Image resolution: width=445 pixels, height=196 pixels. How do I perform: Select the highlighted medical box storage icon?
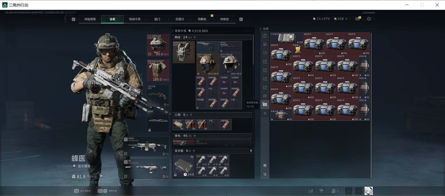click(265, 104)
